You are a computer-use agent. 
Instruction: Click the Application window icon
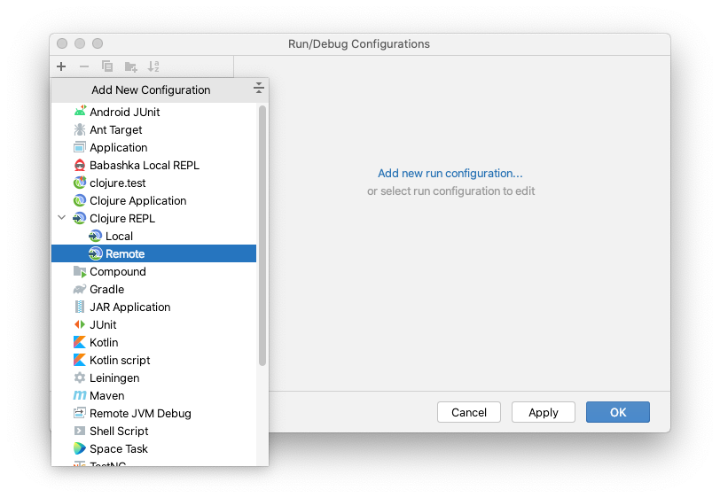(x=80, y=147)
